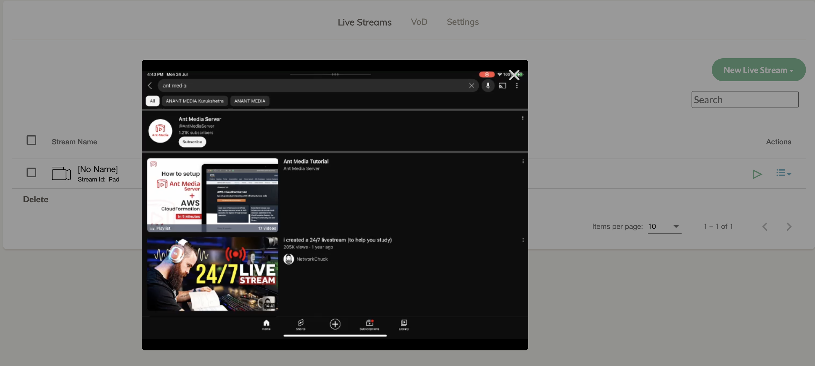Click the 'i created a 24/7 livestream' title
815x366 pixels.
[337, 240]
